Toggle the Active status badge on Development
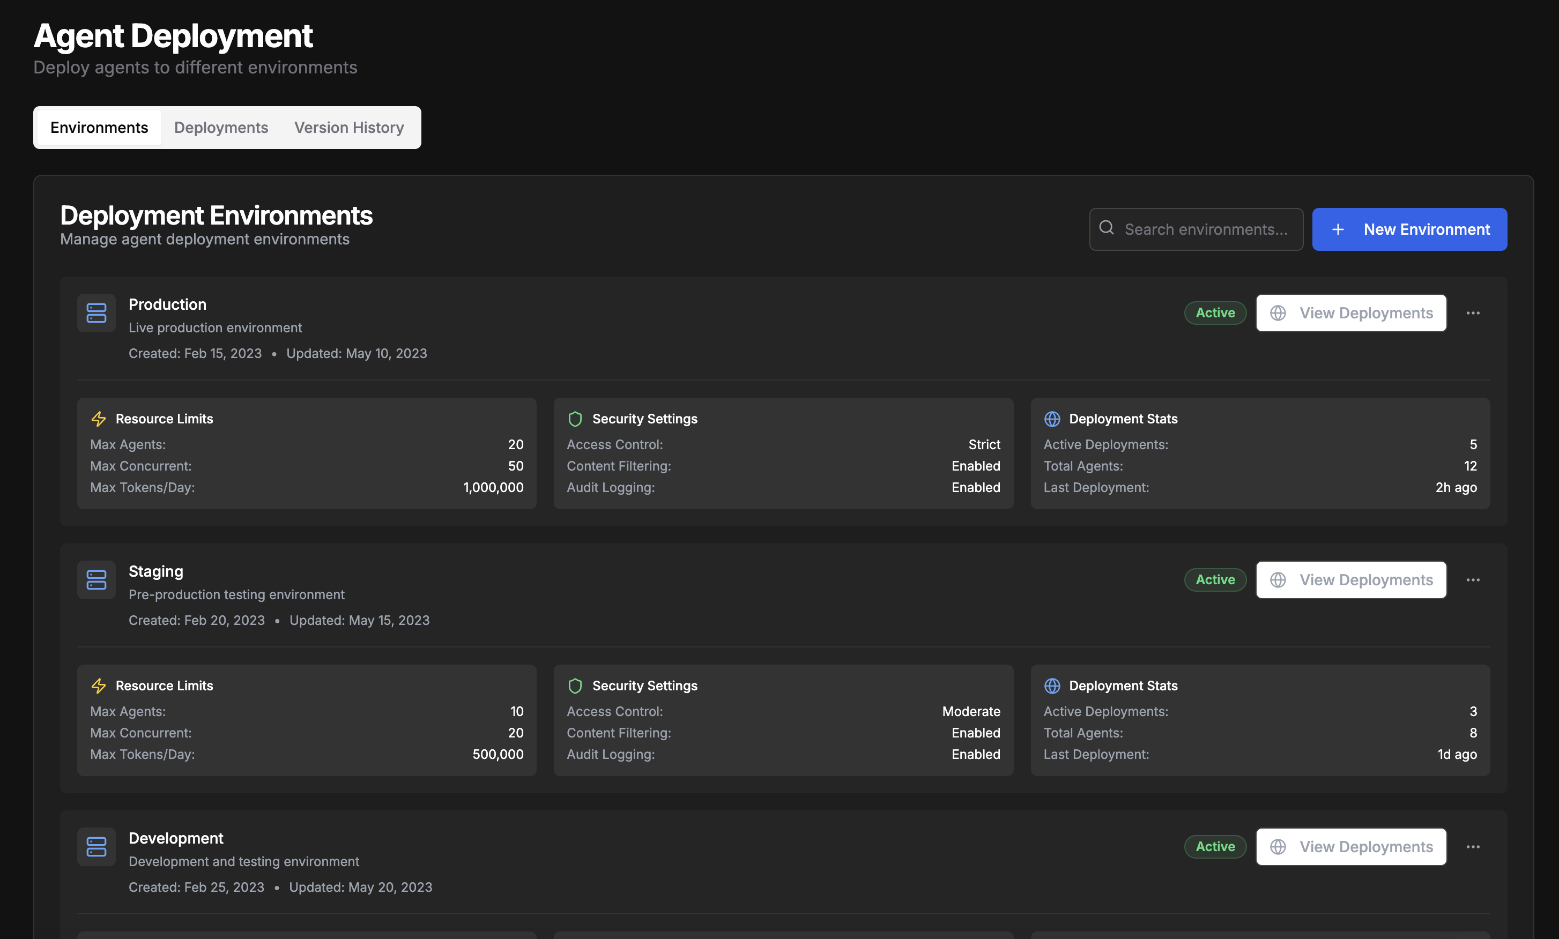The width and height of the screenshot is (1559, 939). click(x=1215, y=846)
